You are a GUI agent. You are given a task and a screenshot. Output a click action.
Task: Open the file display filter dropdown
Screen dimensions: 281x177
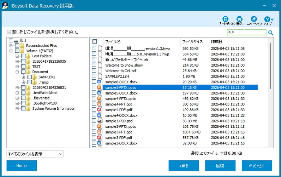click(x=35, y=154)
